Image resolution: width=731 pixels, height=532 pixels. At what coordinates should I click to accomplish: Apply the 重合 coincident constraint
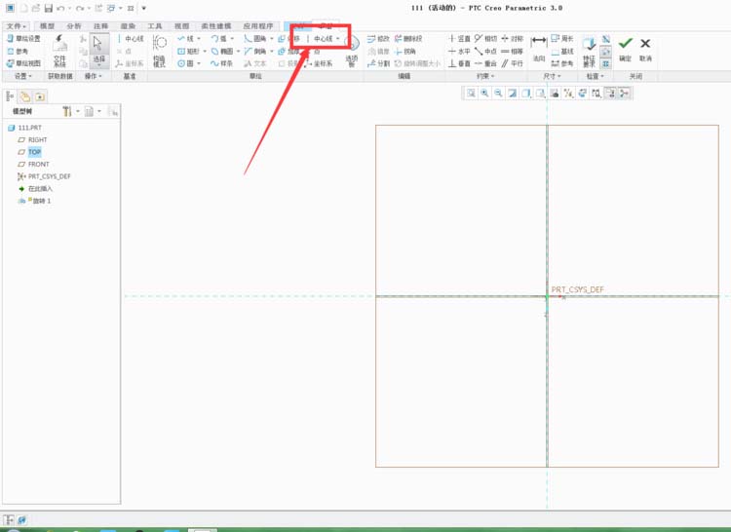click(486, 63)
